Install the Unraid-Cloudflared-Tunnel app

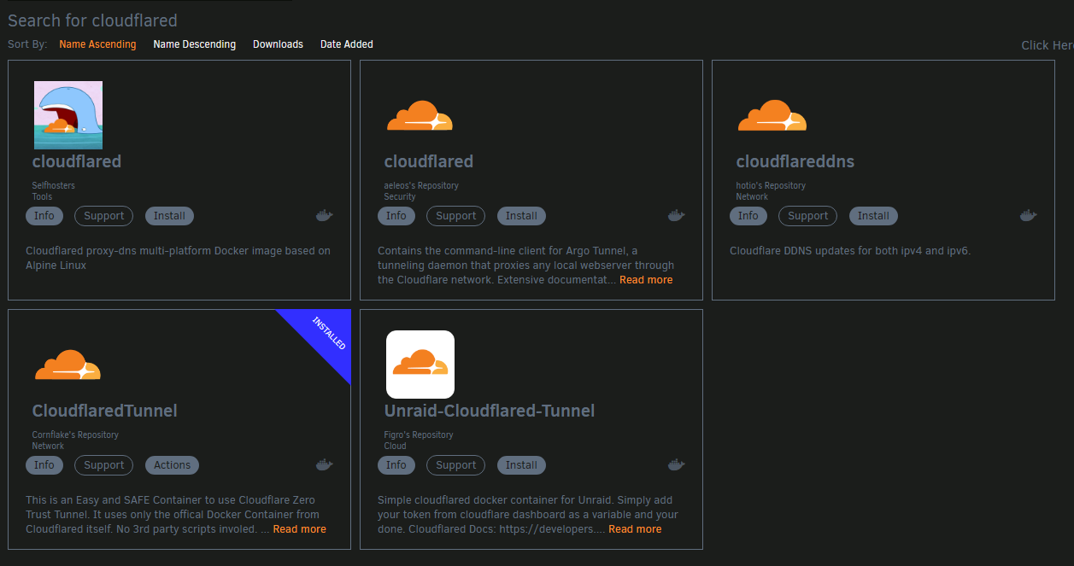(521, 465)
